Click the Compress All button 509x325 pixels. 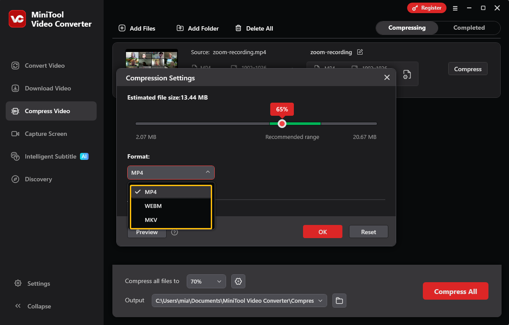[455, 291]
